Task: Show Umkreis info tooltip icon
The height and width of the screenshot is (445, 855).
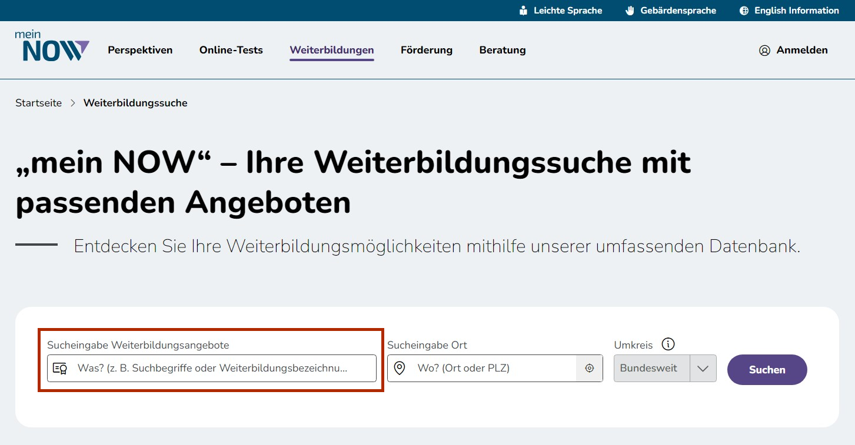Action: pos(668,344)
